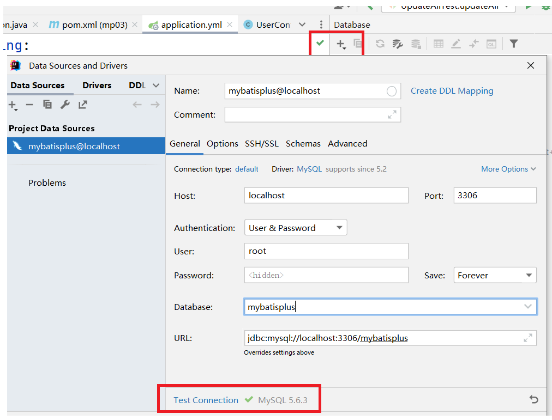Click the Back arrow in dialog sidebar
Viewport: 552px width, 420px height.
[137, 105]
